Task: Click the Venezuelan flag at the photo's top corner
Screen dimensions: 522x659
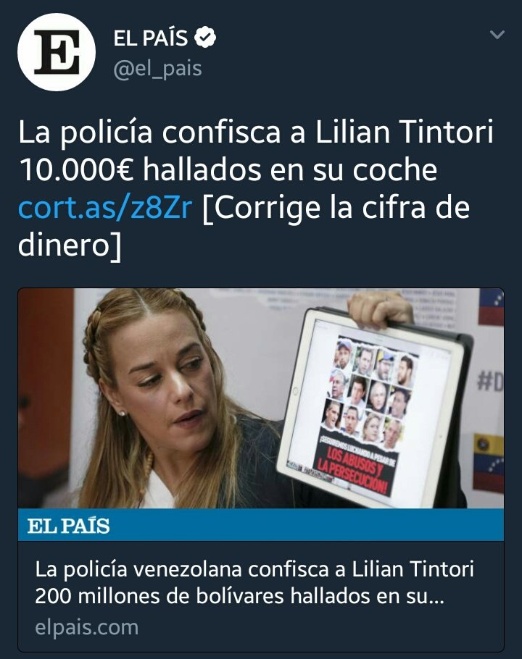Action: pyautogui.click(x=492, y=306)
